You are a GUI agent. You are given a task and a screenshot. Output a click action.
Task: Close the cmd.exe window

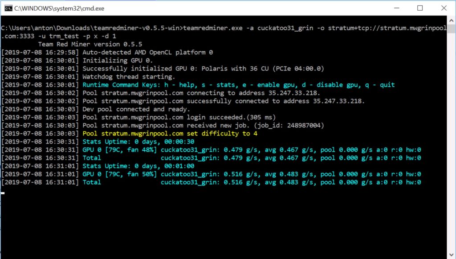click(444, 8)
